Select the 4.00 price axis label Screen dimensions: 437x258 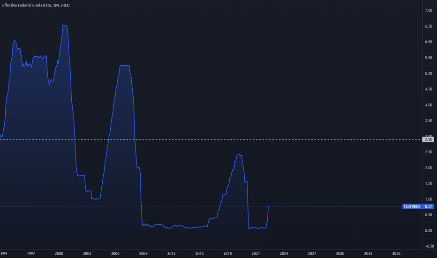(x=429, y=105)
